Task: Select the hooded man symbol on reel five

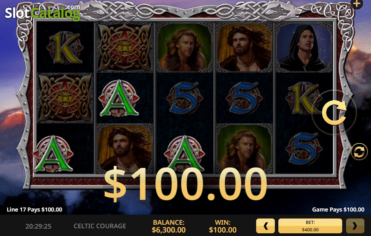Action: 304,47
